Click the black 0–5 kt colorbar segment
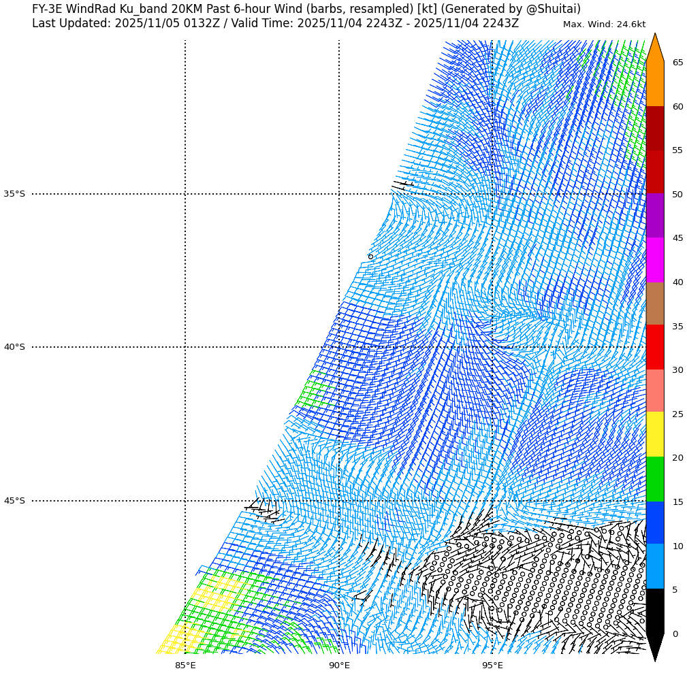687x673 pixels. [654, 610]
